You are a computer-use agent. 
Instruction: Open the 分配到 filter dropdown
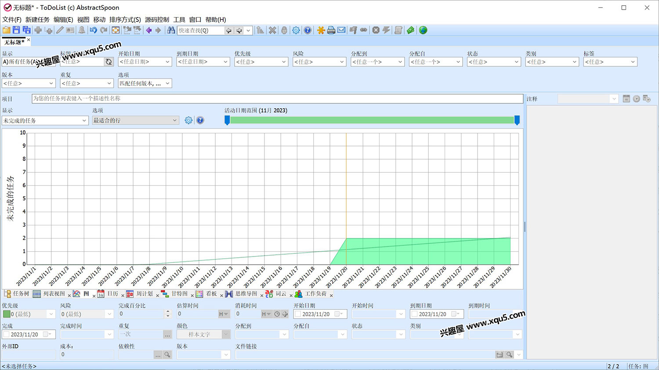pyautogui.click(x=400, y=62)
